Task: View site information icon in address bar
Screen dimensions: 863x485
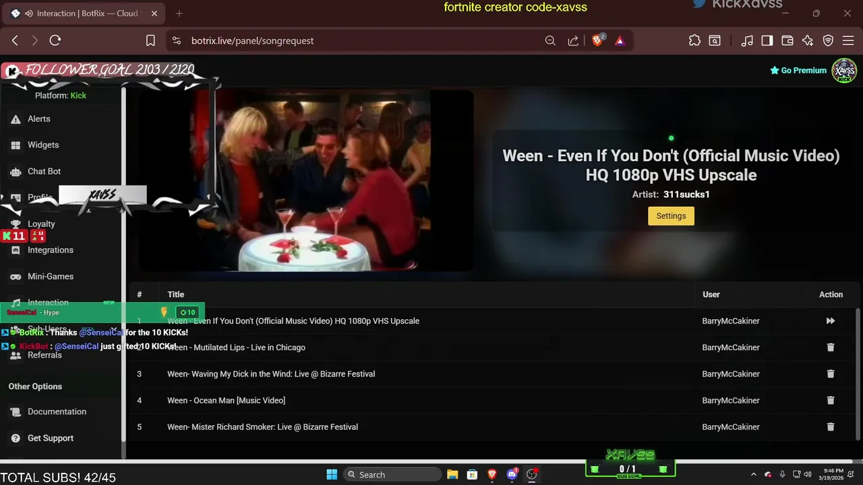Action: [x=177, y=40]
